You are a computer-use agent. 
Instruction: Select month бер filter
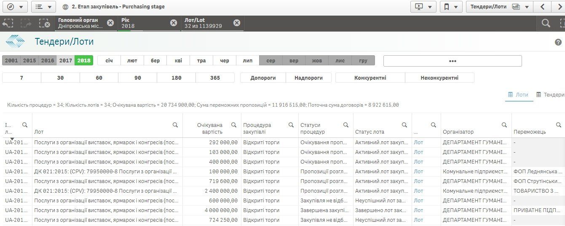tap(155, 61)
